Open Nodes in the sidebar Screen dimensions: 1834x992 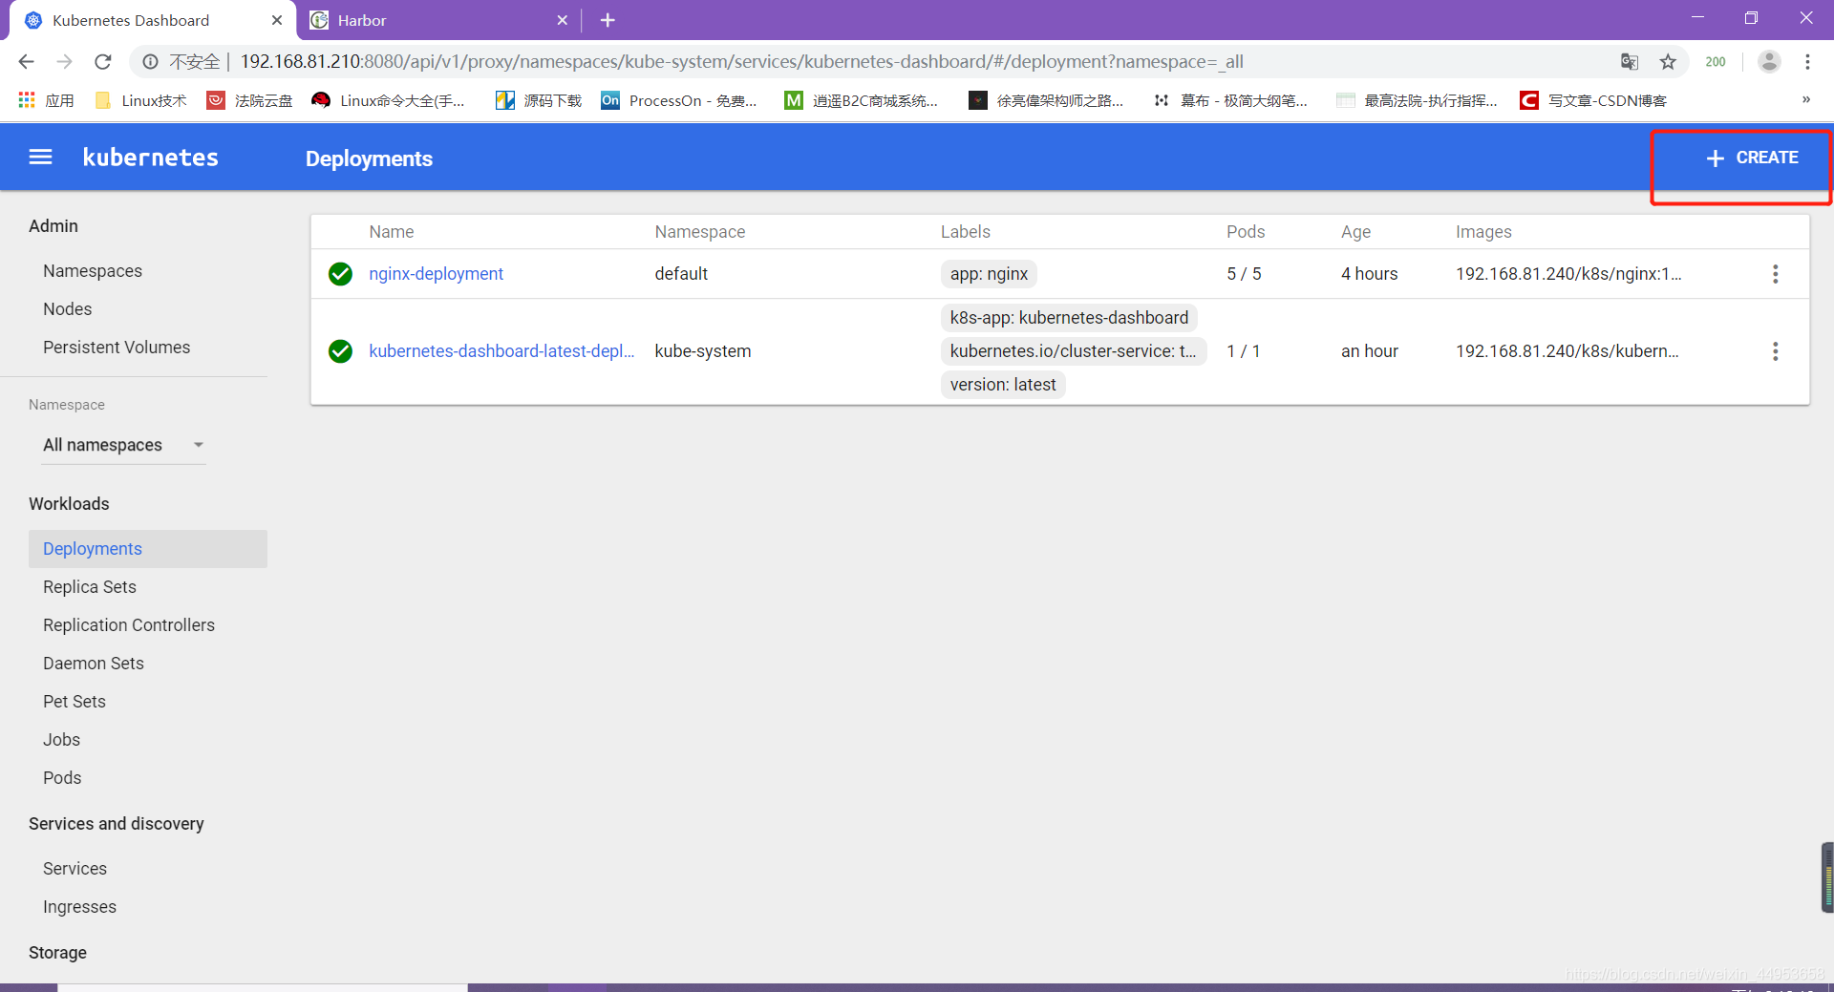point(67,309)
